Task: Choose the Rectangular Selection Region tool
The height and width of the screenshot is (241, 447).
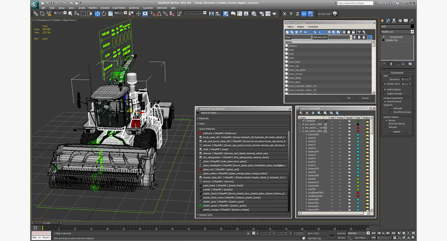Action: [83, 14]
